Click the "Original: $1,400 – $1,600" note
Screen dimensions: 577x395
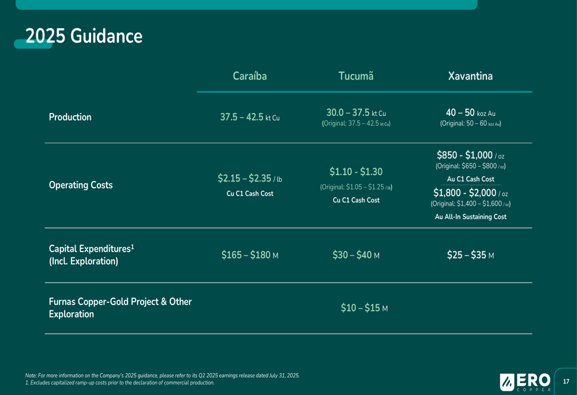pyautogui.click(x=471, y=204)
